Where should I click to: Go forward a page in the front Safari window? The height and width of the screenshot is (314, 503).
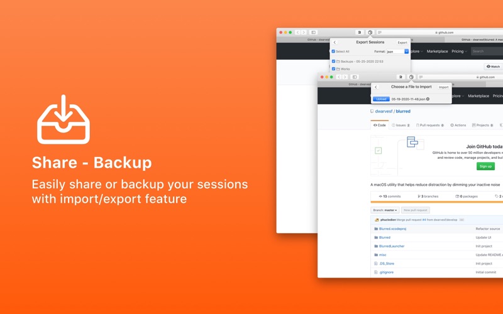coord(345,77)
